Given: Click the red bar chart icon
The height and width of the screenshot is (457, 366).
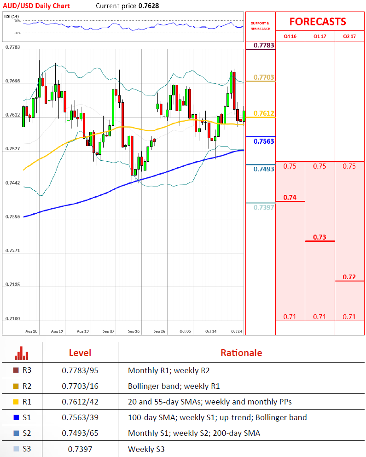Looking at the screenshot, I should point(22,353).
